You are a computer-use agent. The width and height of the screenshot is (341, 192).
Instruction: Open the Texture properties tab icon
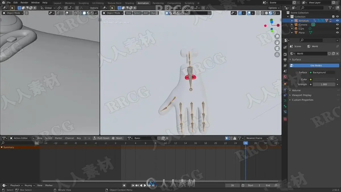pyautogui.click(x=285, y=119)
